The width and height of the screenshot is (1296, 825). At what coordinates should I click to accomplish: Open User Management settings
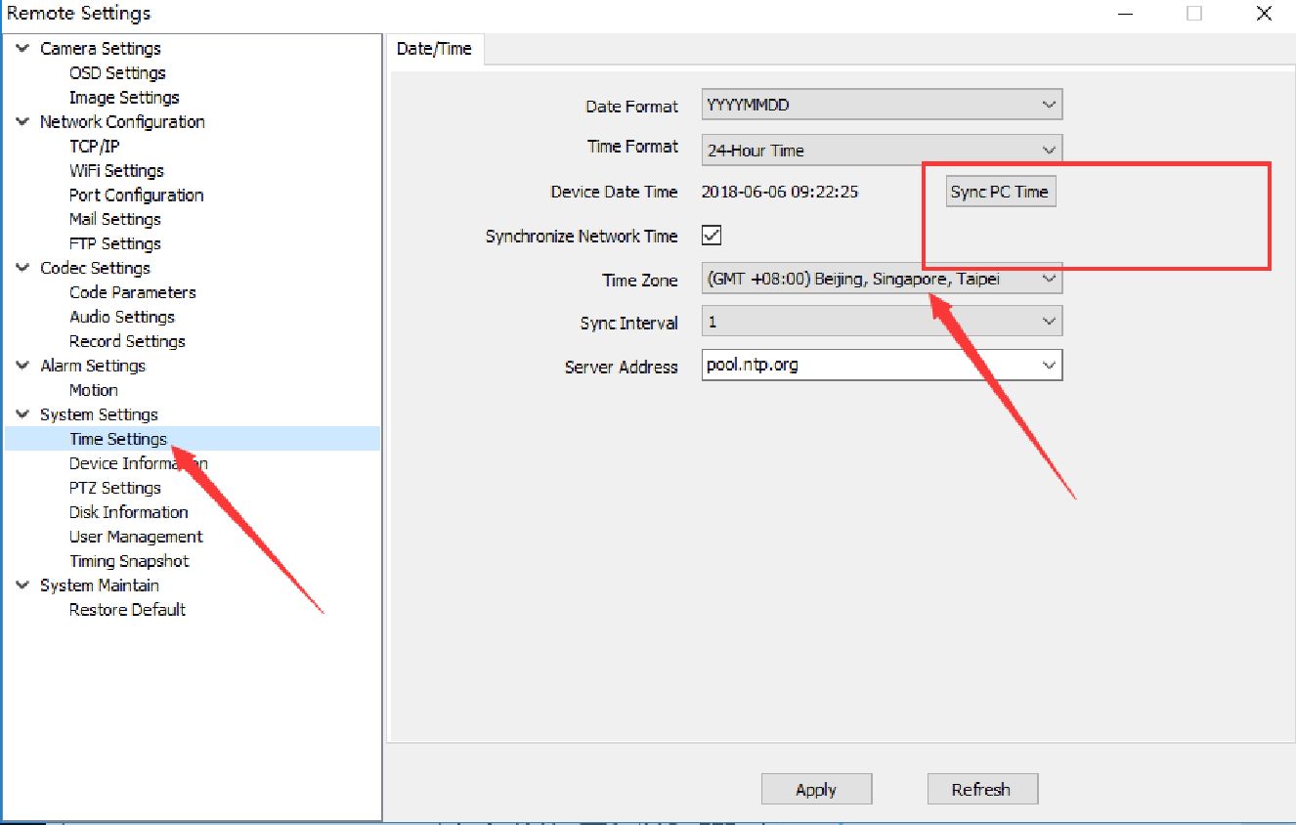click(136, 537)
